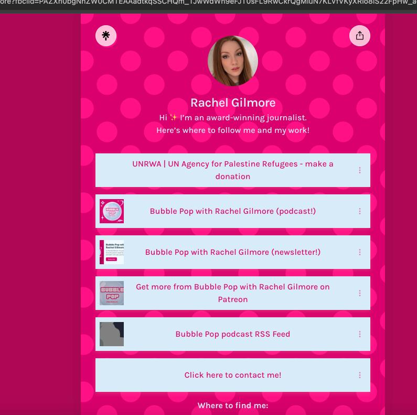
Task: Open three-dot menu for Patreon link
Action: tap(360, 293)
